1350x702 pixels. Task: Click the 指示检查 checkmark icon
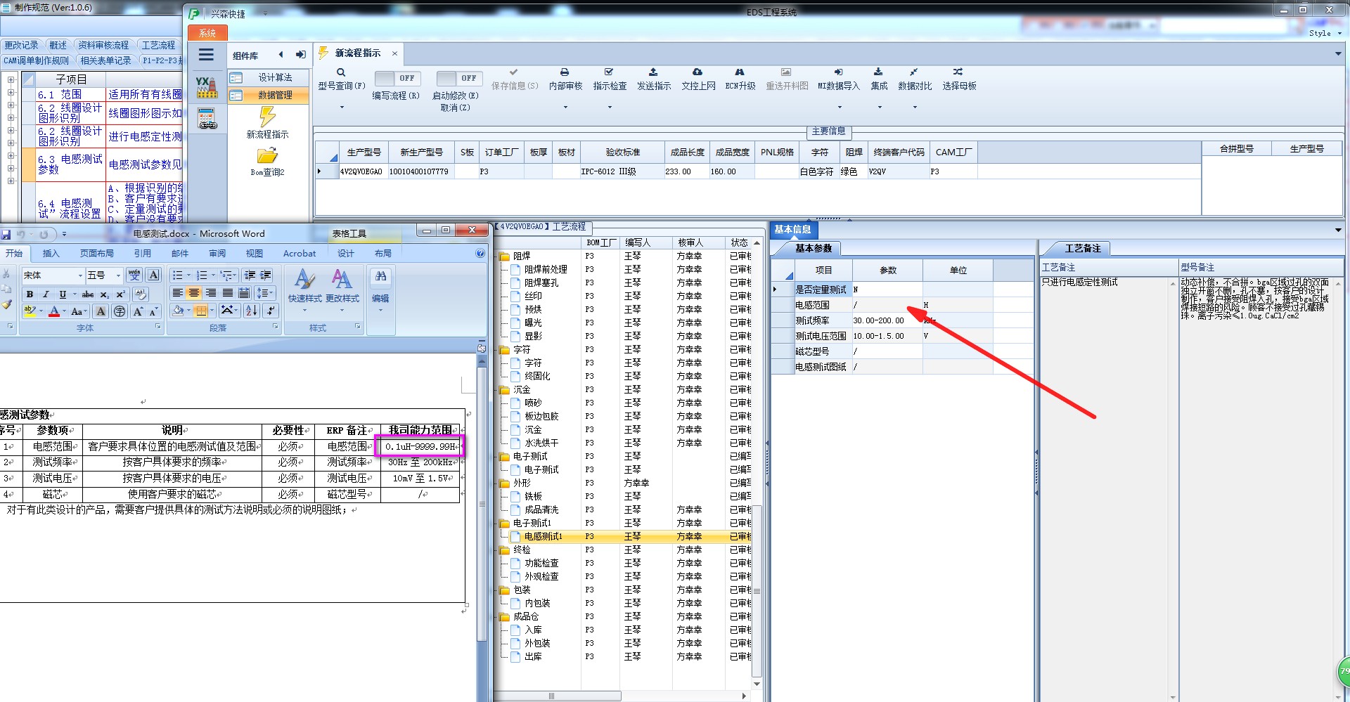point(609,72)
